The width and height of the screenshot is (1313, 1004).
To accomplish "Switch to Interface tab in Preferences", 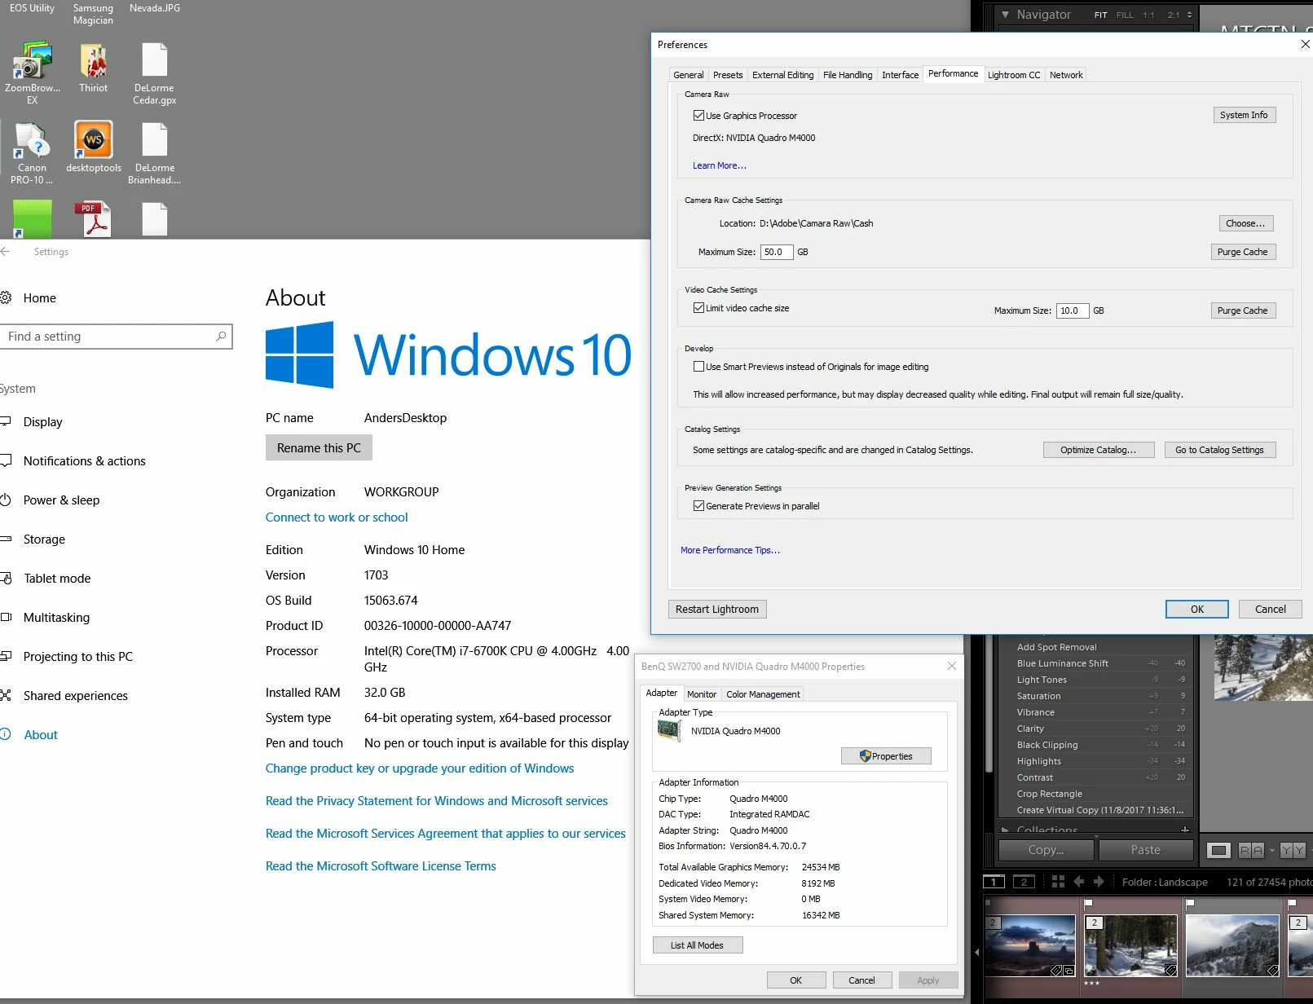I will [x=900, y=75].
